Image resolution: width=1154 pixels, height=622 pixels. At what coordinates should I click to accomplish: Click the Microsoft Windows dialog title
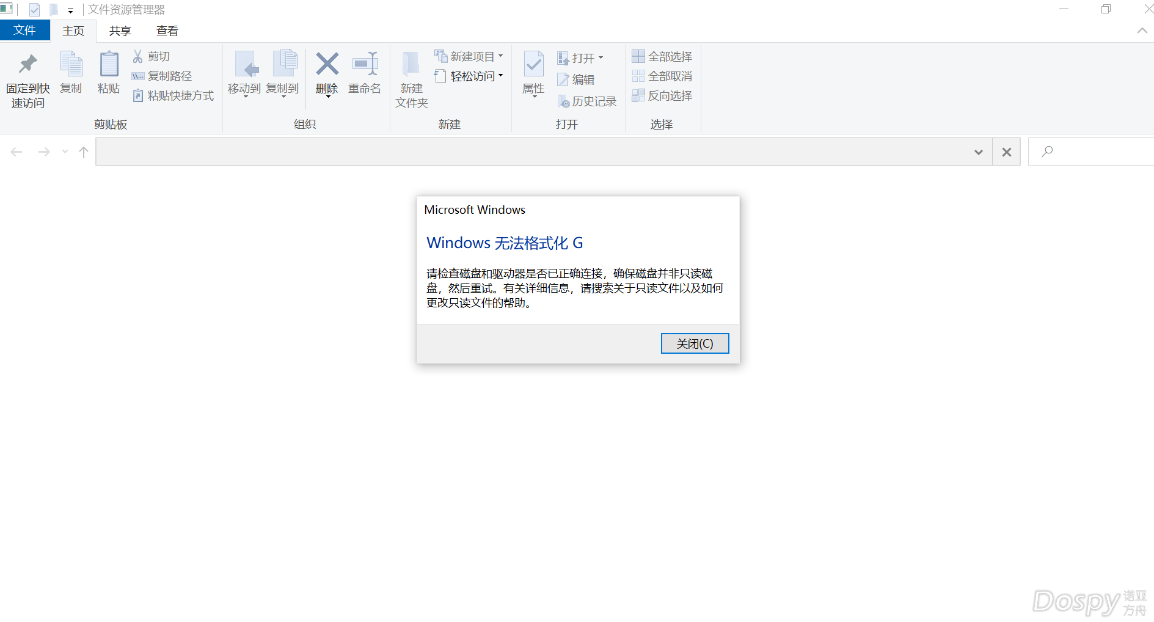475,210
